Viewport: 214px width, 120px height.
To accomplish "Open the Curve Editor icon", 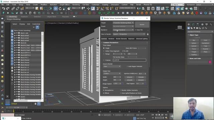I will pos(163,9).
